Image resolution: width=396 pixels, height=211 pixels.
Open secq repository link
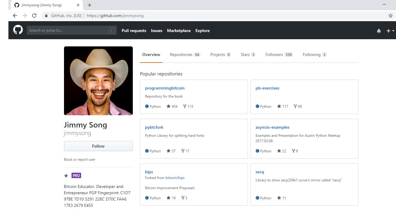point(260,172)
